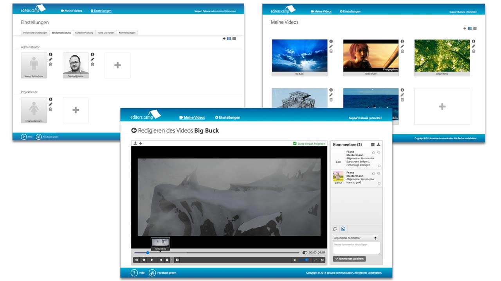501x281 pixels.
Task: Switch Meine Videos to list view
Action: pos(475,28)
